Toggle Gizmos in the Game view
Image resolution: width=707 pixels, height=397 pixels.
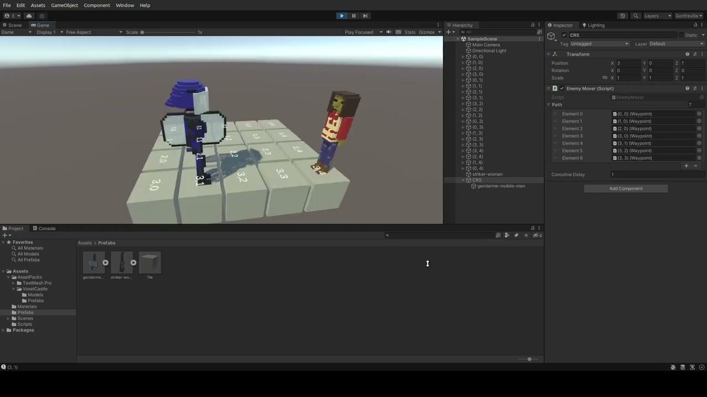coord(426,32)
